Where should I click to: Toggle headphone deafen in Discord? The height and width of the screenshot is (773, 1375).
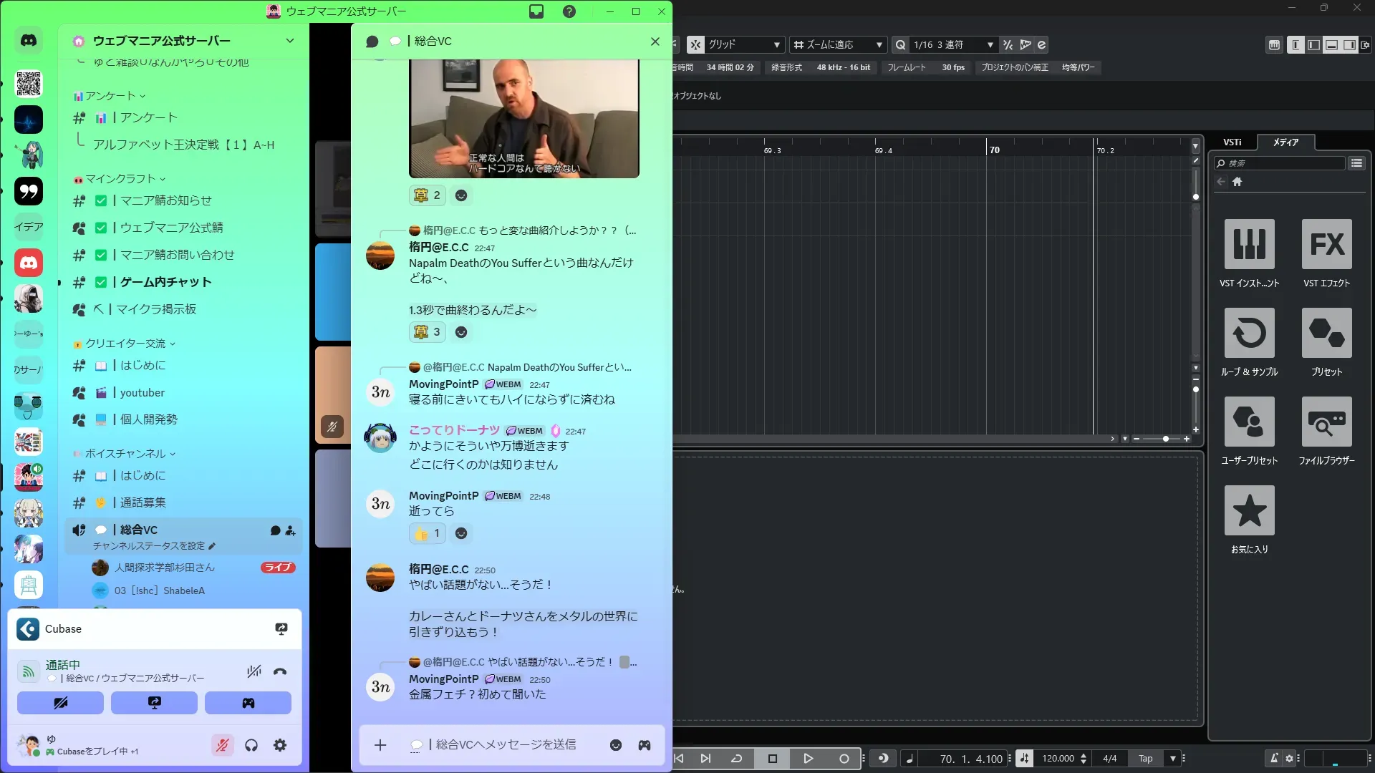pos(251,745)
